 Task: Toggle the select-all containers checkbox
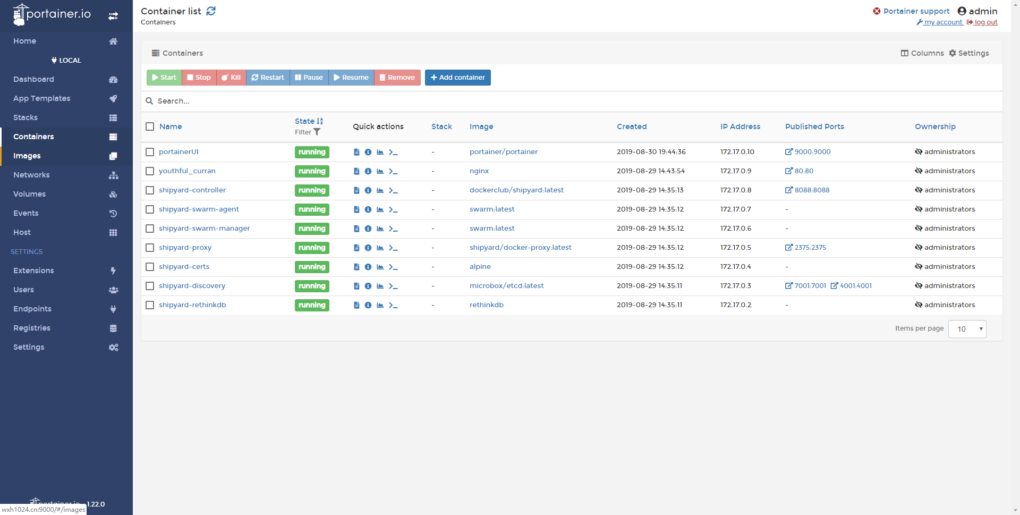pyautogui.click(x=150, y=126)
